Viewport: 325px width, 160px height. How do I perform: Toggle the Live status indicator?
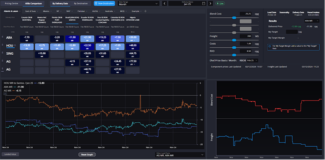click(220, 4)
